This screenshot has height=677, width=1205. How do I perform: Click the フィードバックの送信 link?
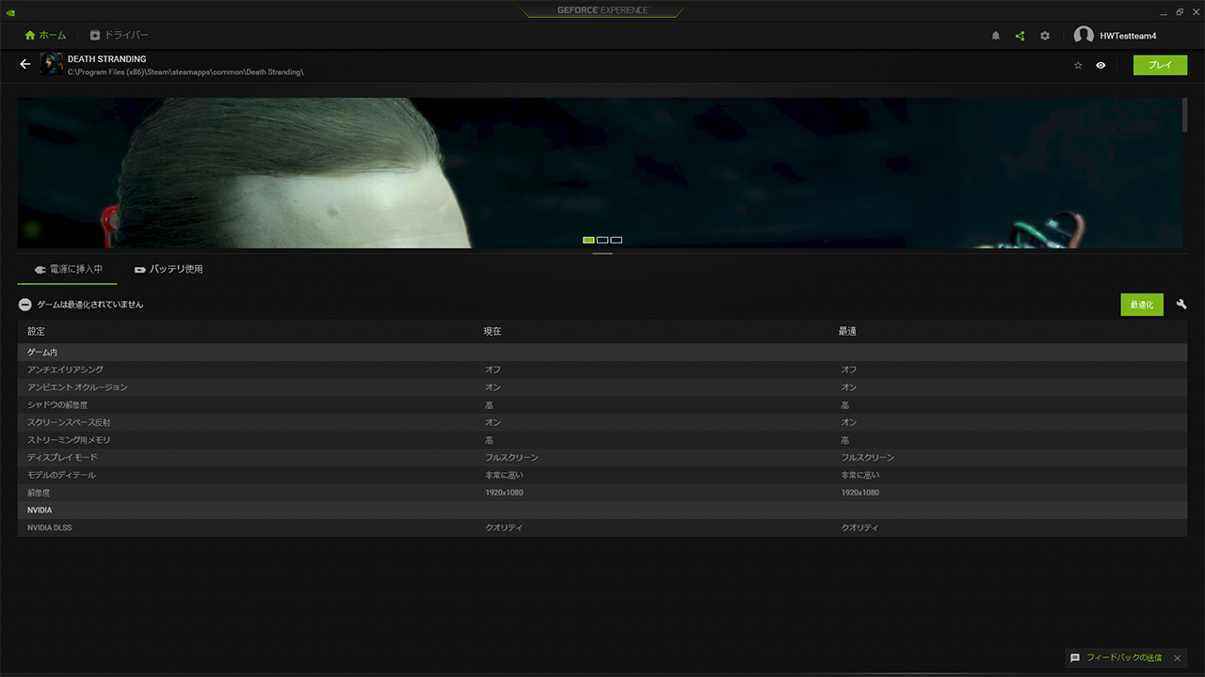tap(1124, 658)
